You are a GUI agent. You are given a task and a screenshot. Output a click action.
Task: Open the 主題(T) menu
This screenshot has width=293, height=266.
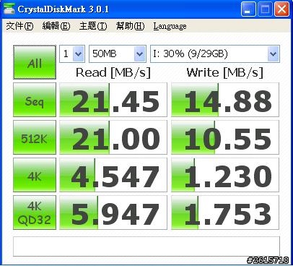click(93, 26)
